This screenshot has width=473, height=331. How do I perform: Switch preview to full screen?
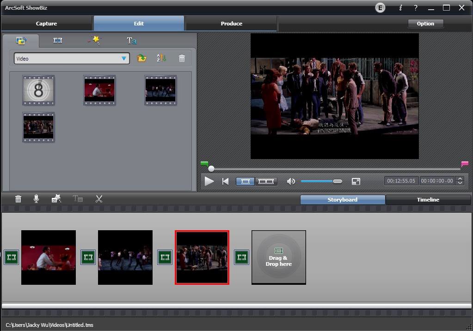tap(356, 181)
